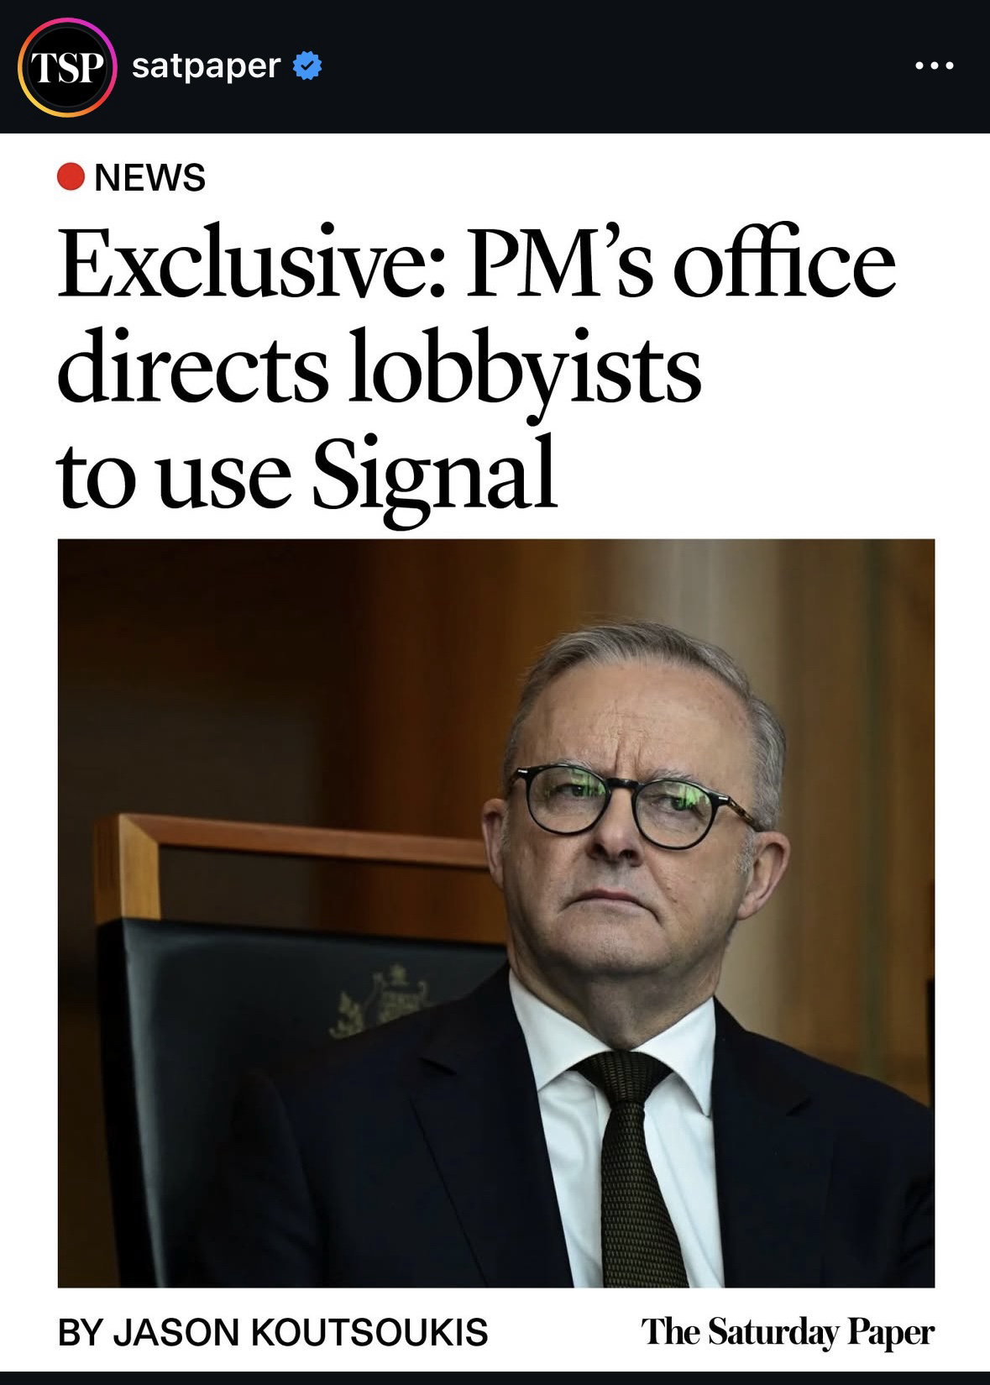Screen dimensions: 990x1385
Task: Click 'The Saturday Paper' logo text
Action: tap(788, 1332)
